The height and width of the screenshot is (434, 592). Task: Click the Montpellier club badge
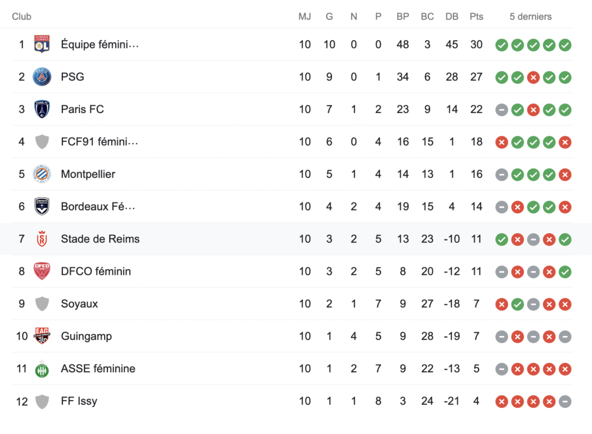tap(42, 174)
